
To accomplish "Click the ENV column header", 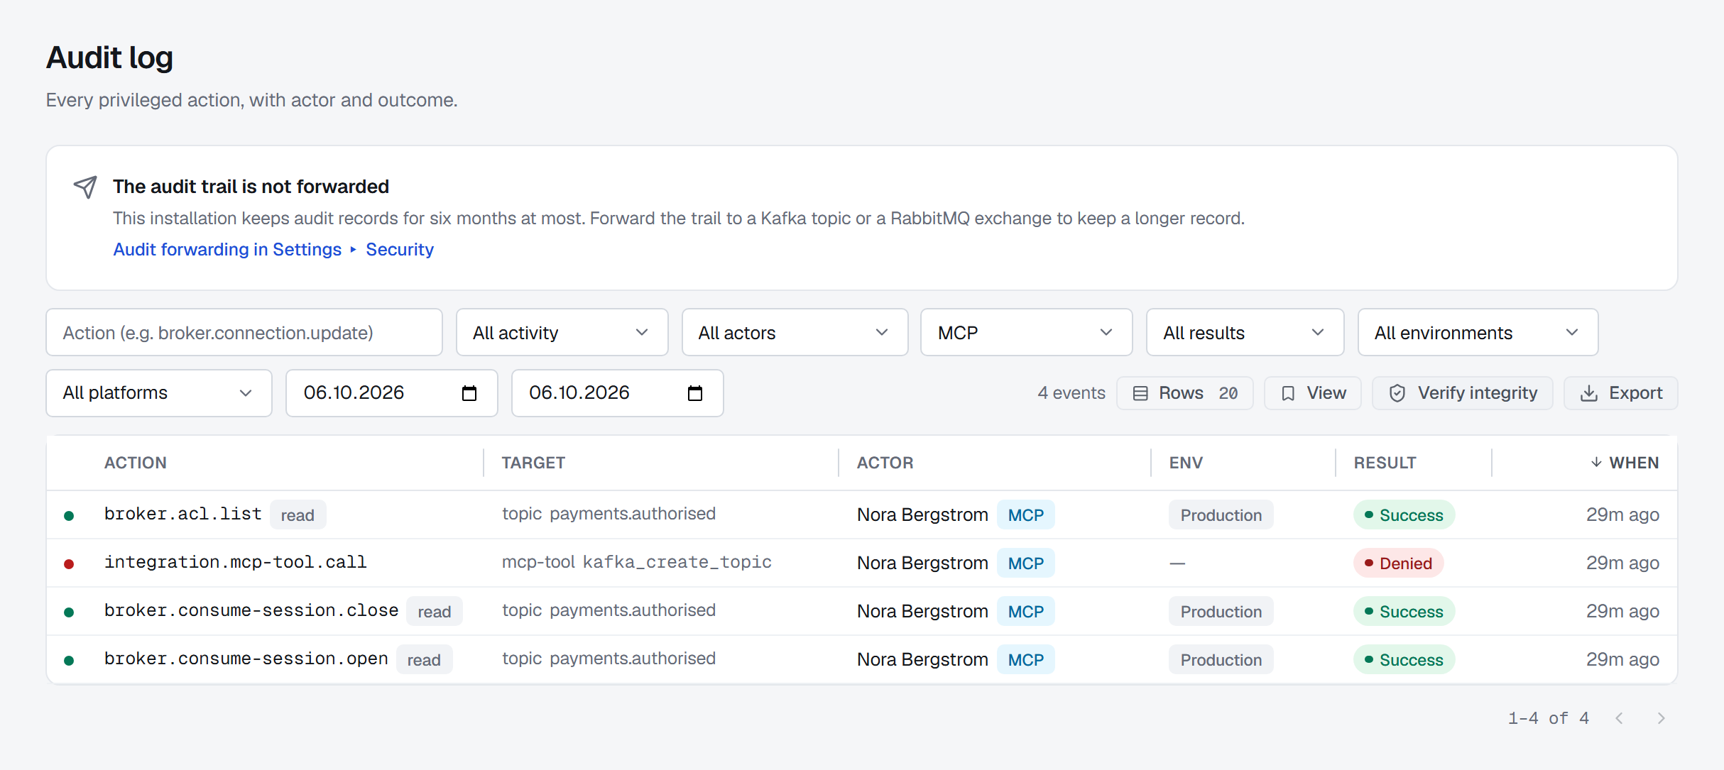I will (x=1186, y=463).
